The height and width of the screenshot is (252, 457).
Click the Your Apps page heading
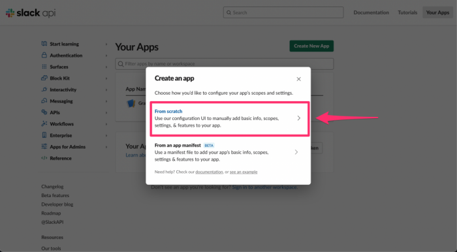[x=136, y=47]
